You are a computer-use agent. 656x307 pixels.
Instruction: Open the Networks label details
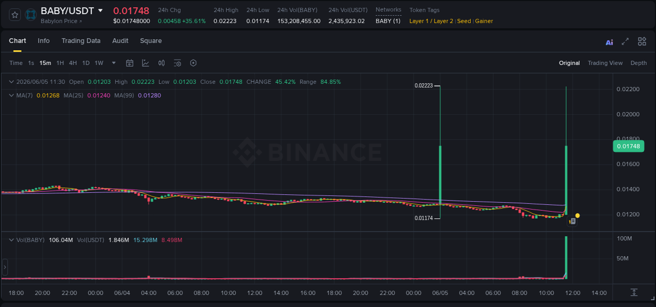click(x=388, y=9)
